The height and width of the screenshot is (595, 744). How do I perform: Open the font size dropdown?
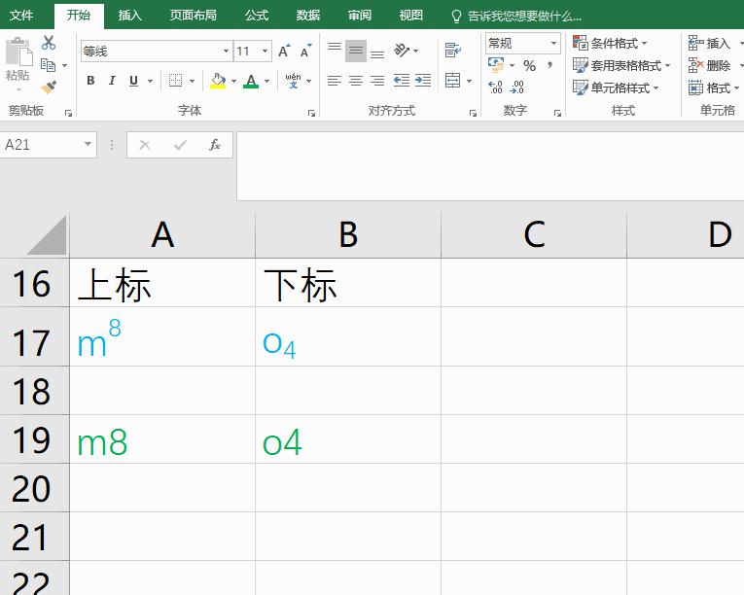point(265,51)
